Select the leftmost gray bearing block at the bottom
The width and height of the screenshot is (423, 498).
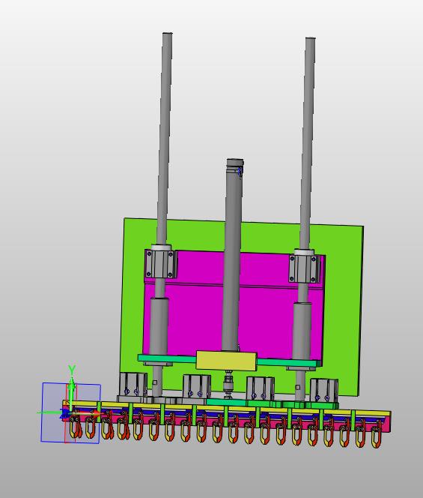click(133, 385)
